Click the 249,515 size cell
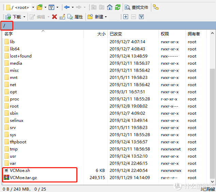The height and width of the screenshot is (192, 216). [97, 178]
